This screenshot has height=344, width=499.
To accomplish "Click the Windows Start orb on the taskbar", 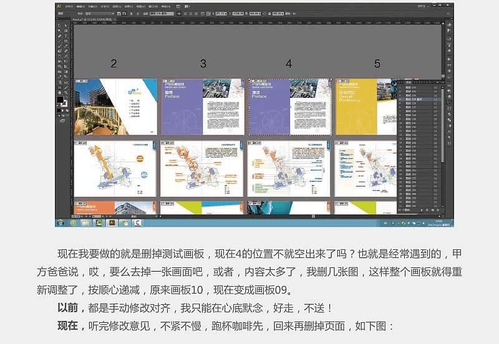I will click(60, 223).
